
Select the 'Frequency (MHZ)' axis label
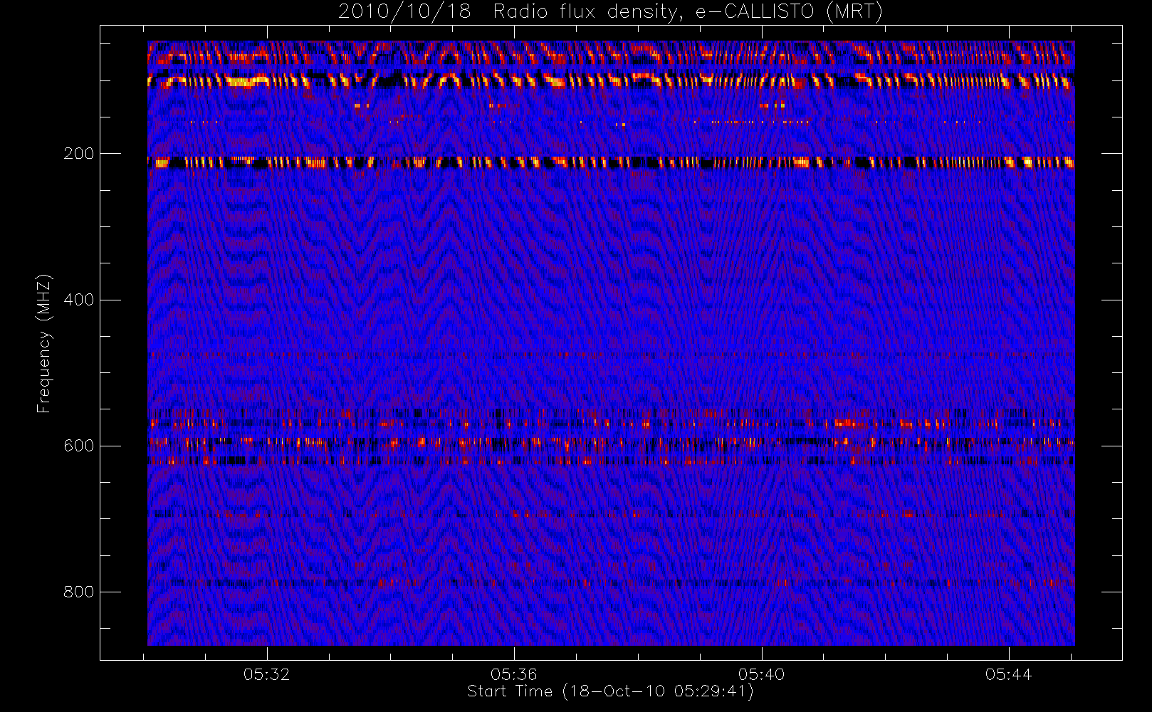(44, 343)
